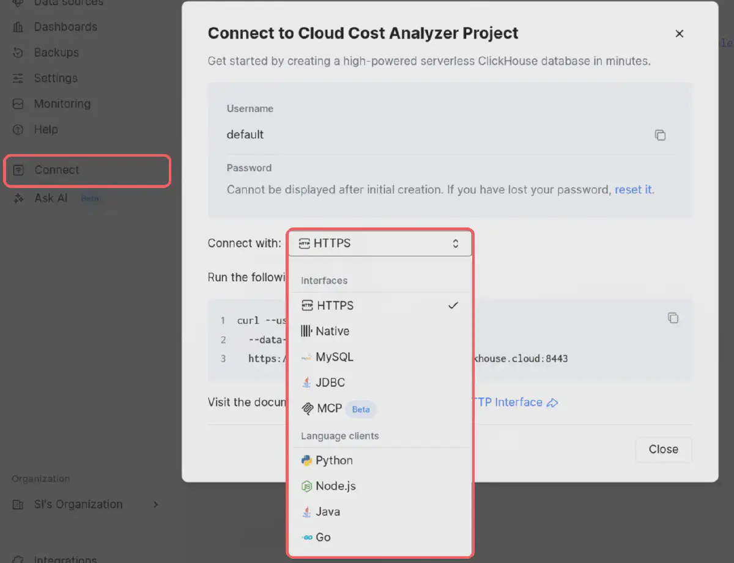The width and height of the screenshot is (734, 563).
Task: Select the MCP Beta option
Action: pos(380,408)
